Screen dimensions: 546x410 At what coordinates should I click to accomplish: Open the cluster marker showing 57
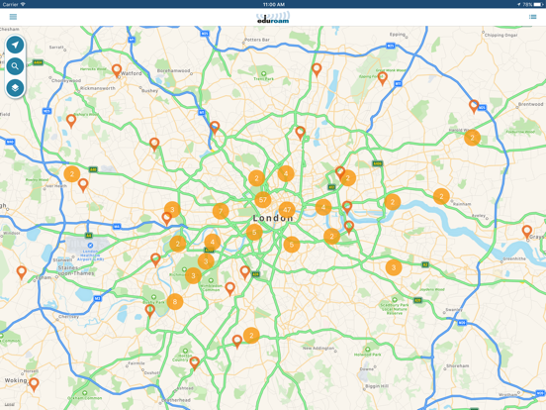(x=263, y=200)
